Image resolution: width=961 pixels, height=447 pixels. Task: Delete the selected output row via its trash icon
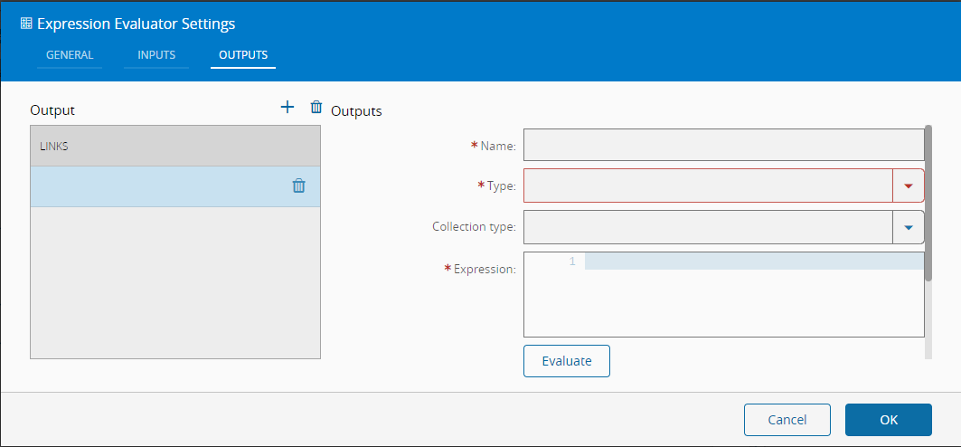pyautogui.click(x=298, y=185)
